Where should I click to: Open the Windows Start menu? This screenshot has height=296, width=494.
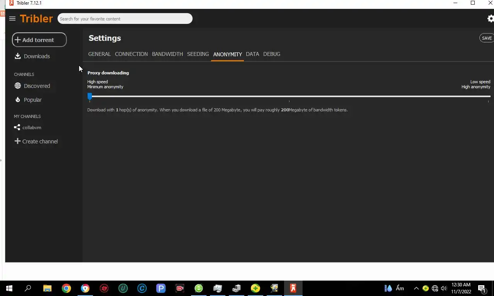pos(9,288)
